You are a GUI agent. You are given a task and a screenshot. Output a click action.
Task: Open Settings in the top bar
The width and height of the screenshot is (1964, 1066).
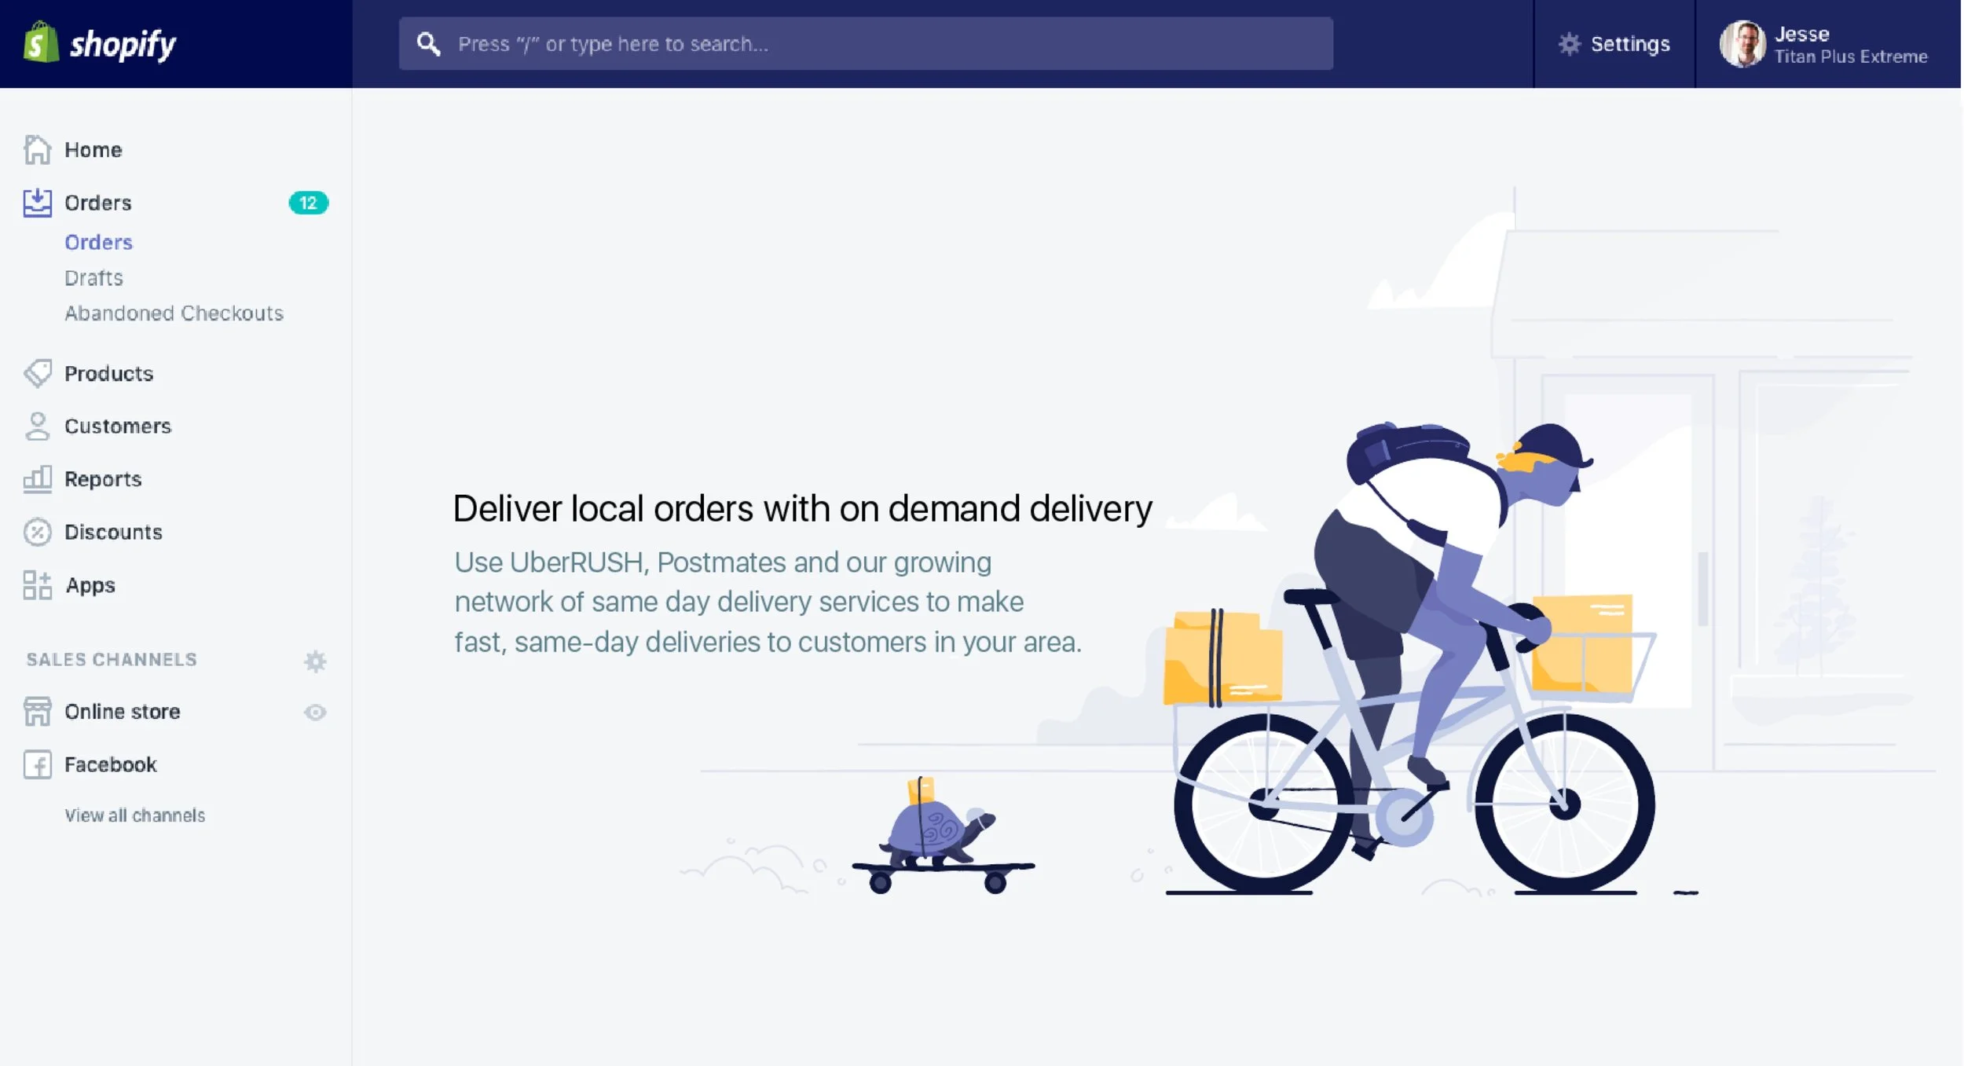click(x=1614, y=44)
